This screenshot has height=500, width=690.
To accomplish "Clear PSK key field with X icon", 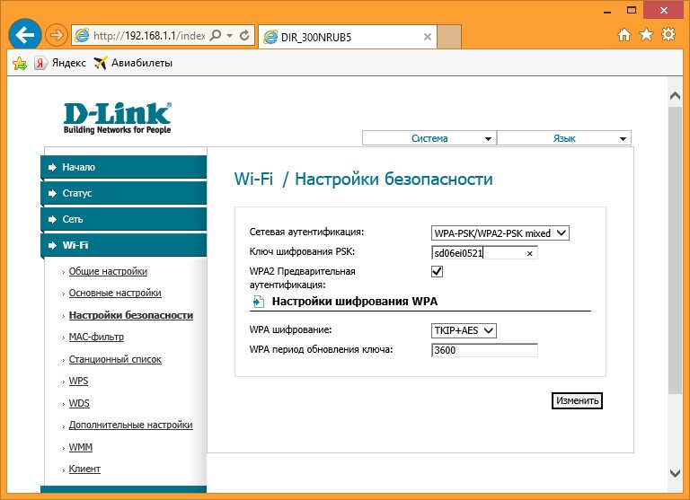I will [x=529, y=254].
